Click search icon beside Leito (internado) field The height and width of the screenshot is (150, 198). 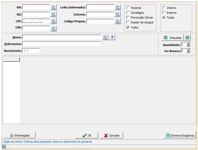click(x=118, y=7)
